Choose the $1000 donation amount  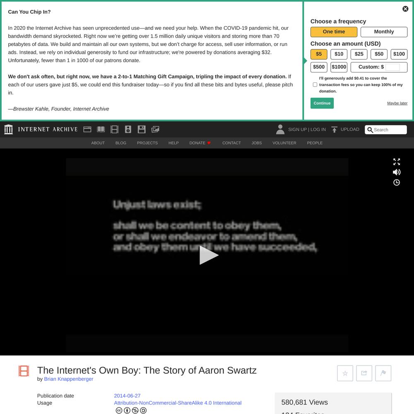pyautogui.click(x=339, y=67)
